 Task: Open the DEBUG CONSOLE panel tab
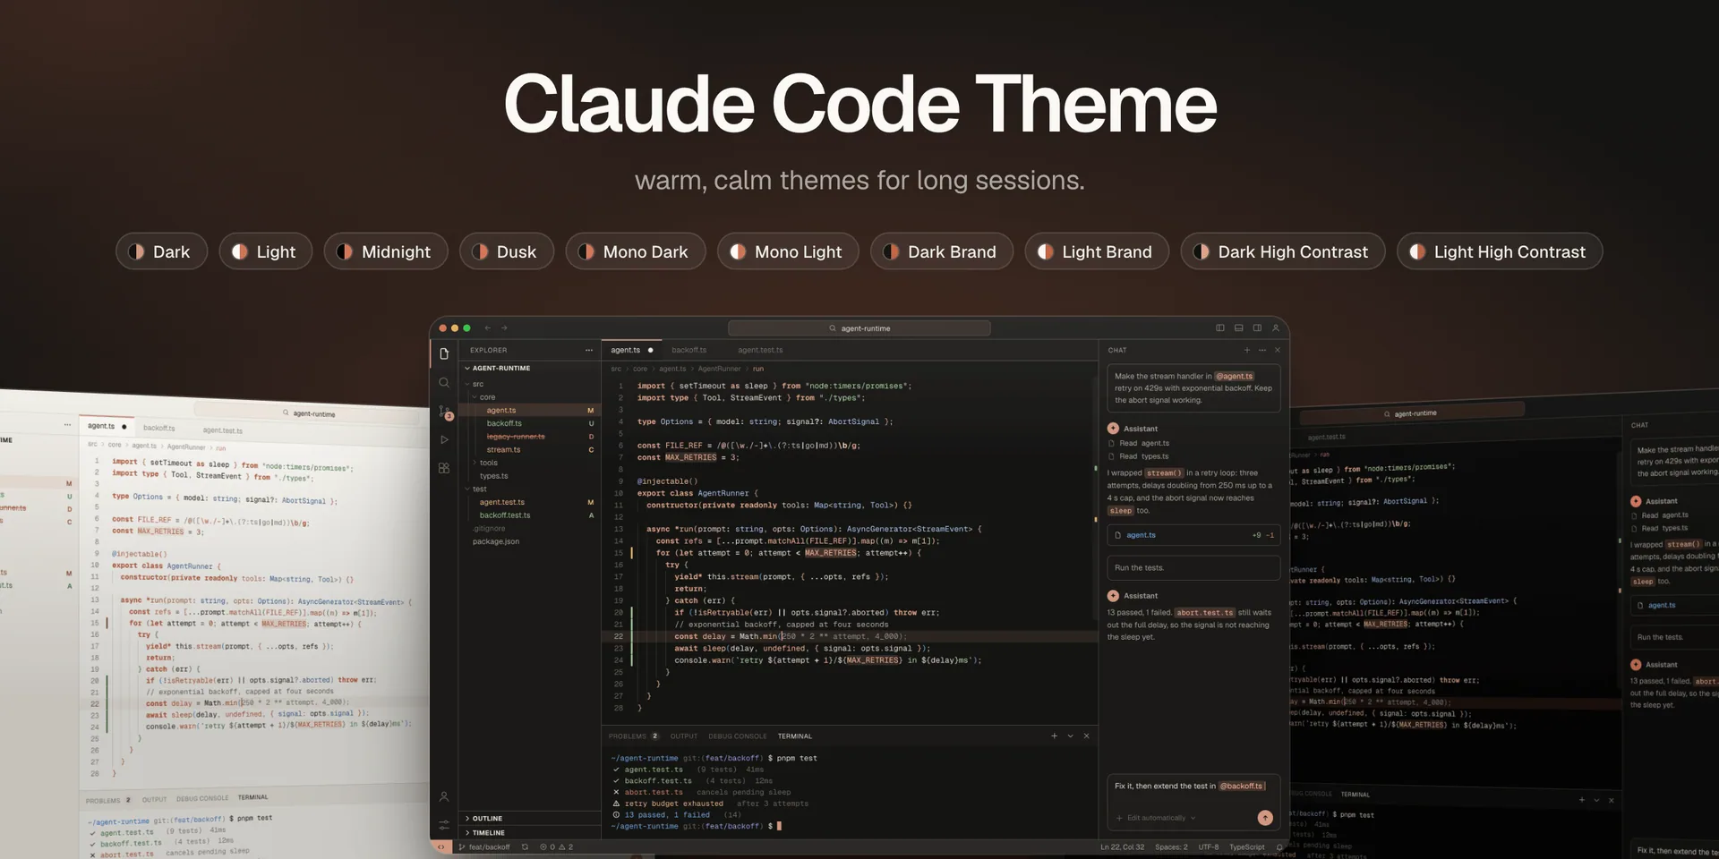coord(738,736)
